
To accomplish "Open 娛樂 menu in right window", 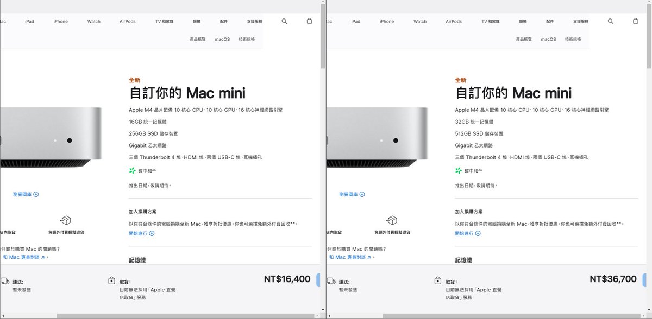I will click(523, 21).
